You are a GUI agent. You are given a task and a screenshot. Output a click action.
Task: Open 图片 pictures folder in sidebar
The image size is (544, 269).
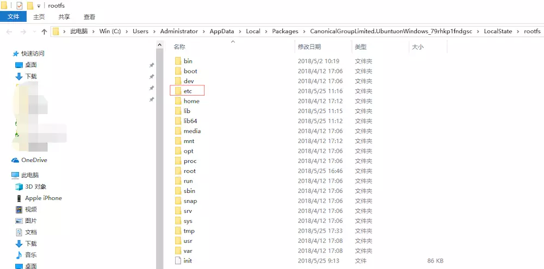click(x=30, y=221)
